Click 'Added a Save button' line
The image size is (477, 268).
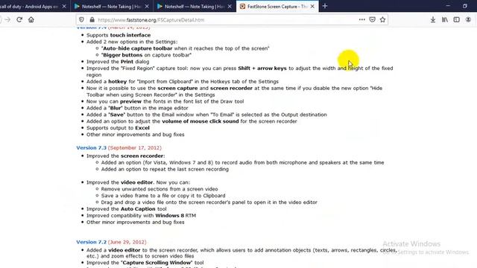[206, 115]
